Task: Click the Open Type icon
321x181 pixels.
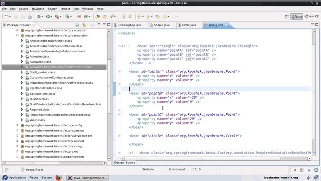Action: click(x=98, y=17)
